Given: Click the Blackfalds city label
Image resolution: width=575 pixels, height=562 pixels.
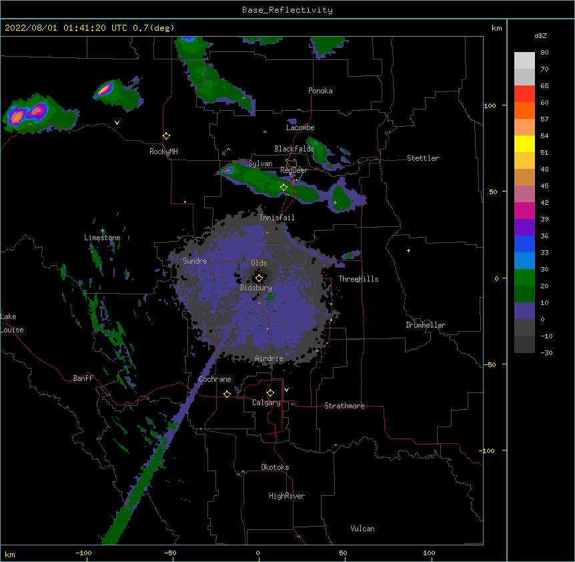Looking at the screenshot, I should tap(294, 149).
